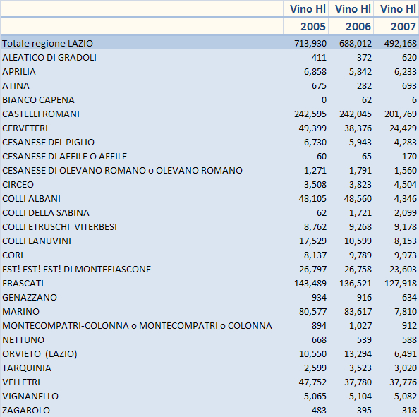419x417 pixels.
Task: Select the COLLI ALBANI row label
Action: (31, 199)
